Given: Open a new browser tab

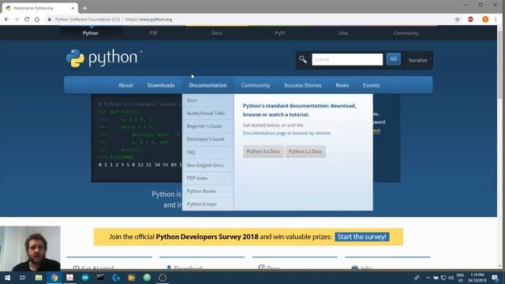Looking at the screenshot, I should [x=84, y=8].
